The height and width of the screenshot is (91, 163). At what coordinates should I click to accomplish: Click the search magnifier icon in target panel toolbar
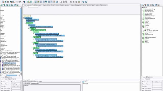click(x=145, y=5)
